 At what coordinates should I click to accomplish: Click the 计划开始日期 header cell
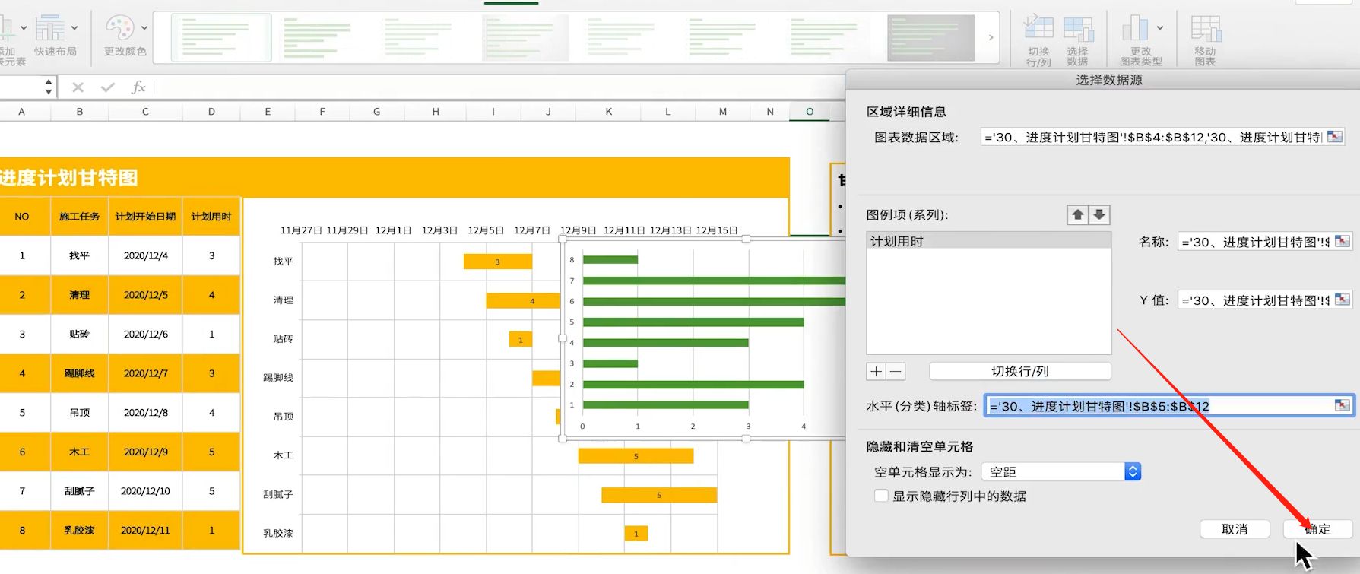click(x=145, y=217)
